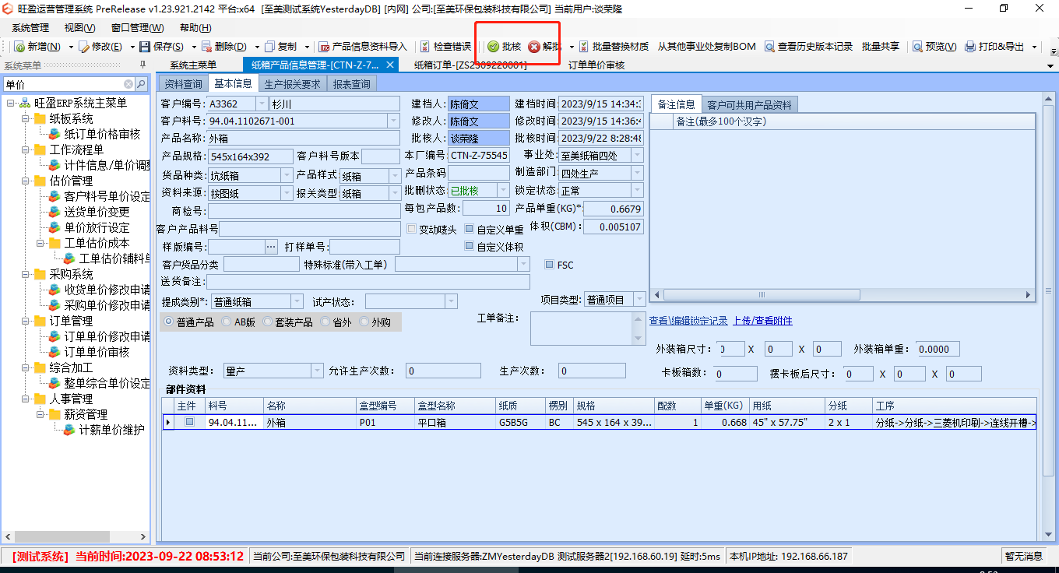
Task: Click the 批量替换材质 toolbar icon
Action: click(583, 47)
